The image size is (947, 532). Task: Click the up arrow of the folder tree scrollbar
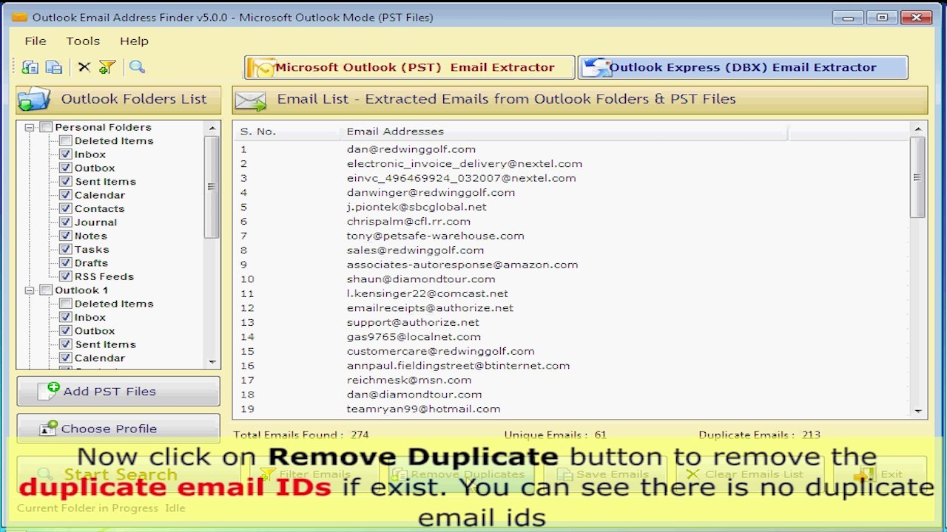tap(212, 128)
